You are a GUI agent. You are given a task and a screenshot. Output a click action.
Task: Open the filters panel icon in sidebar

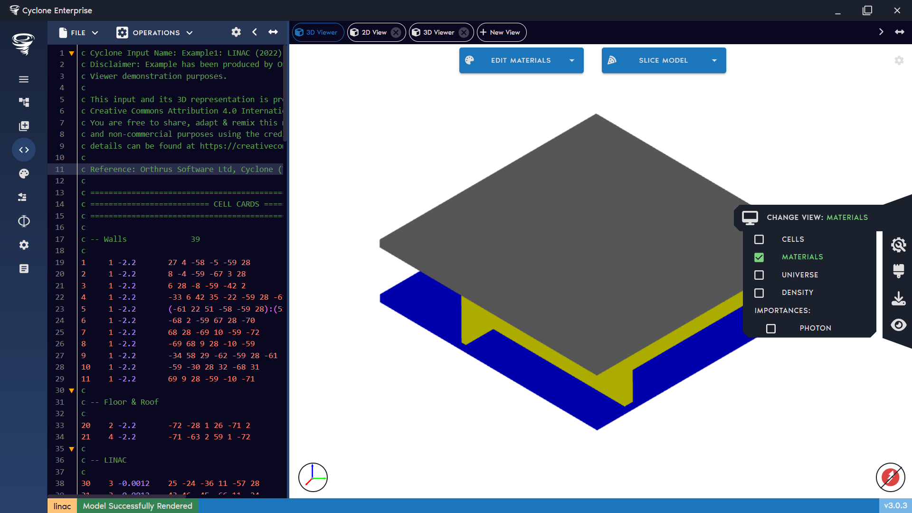point(24,197)
